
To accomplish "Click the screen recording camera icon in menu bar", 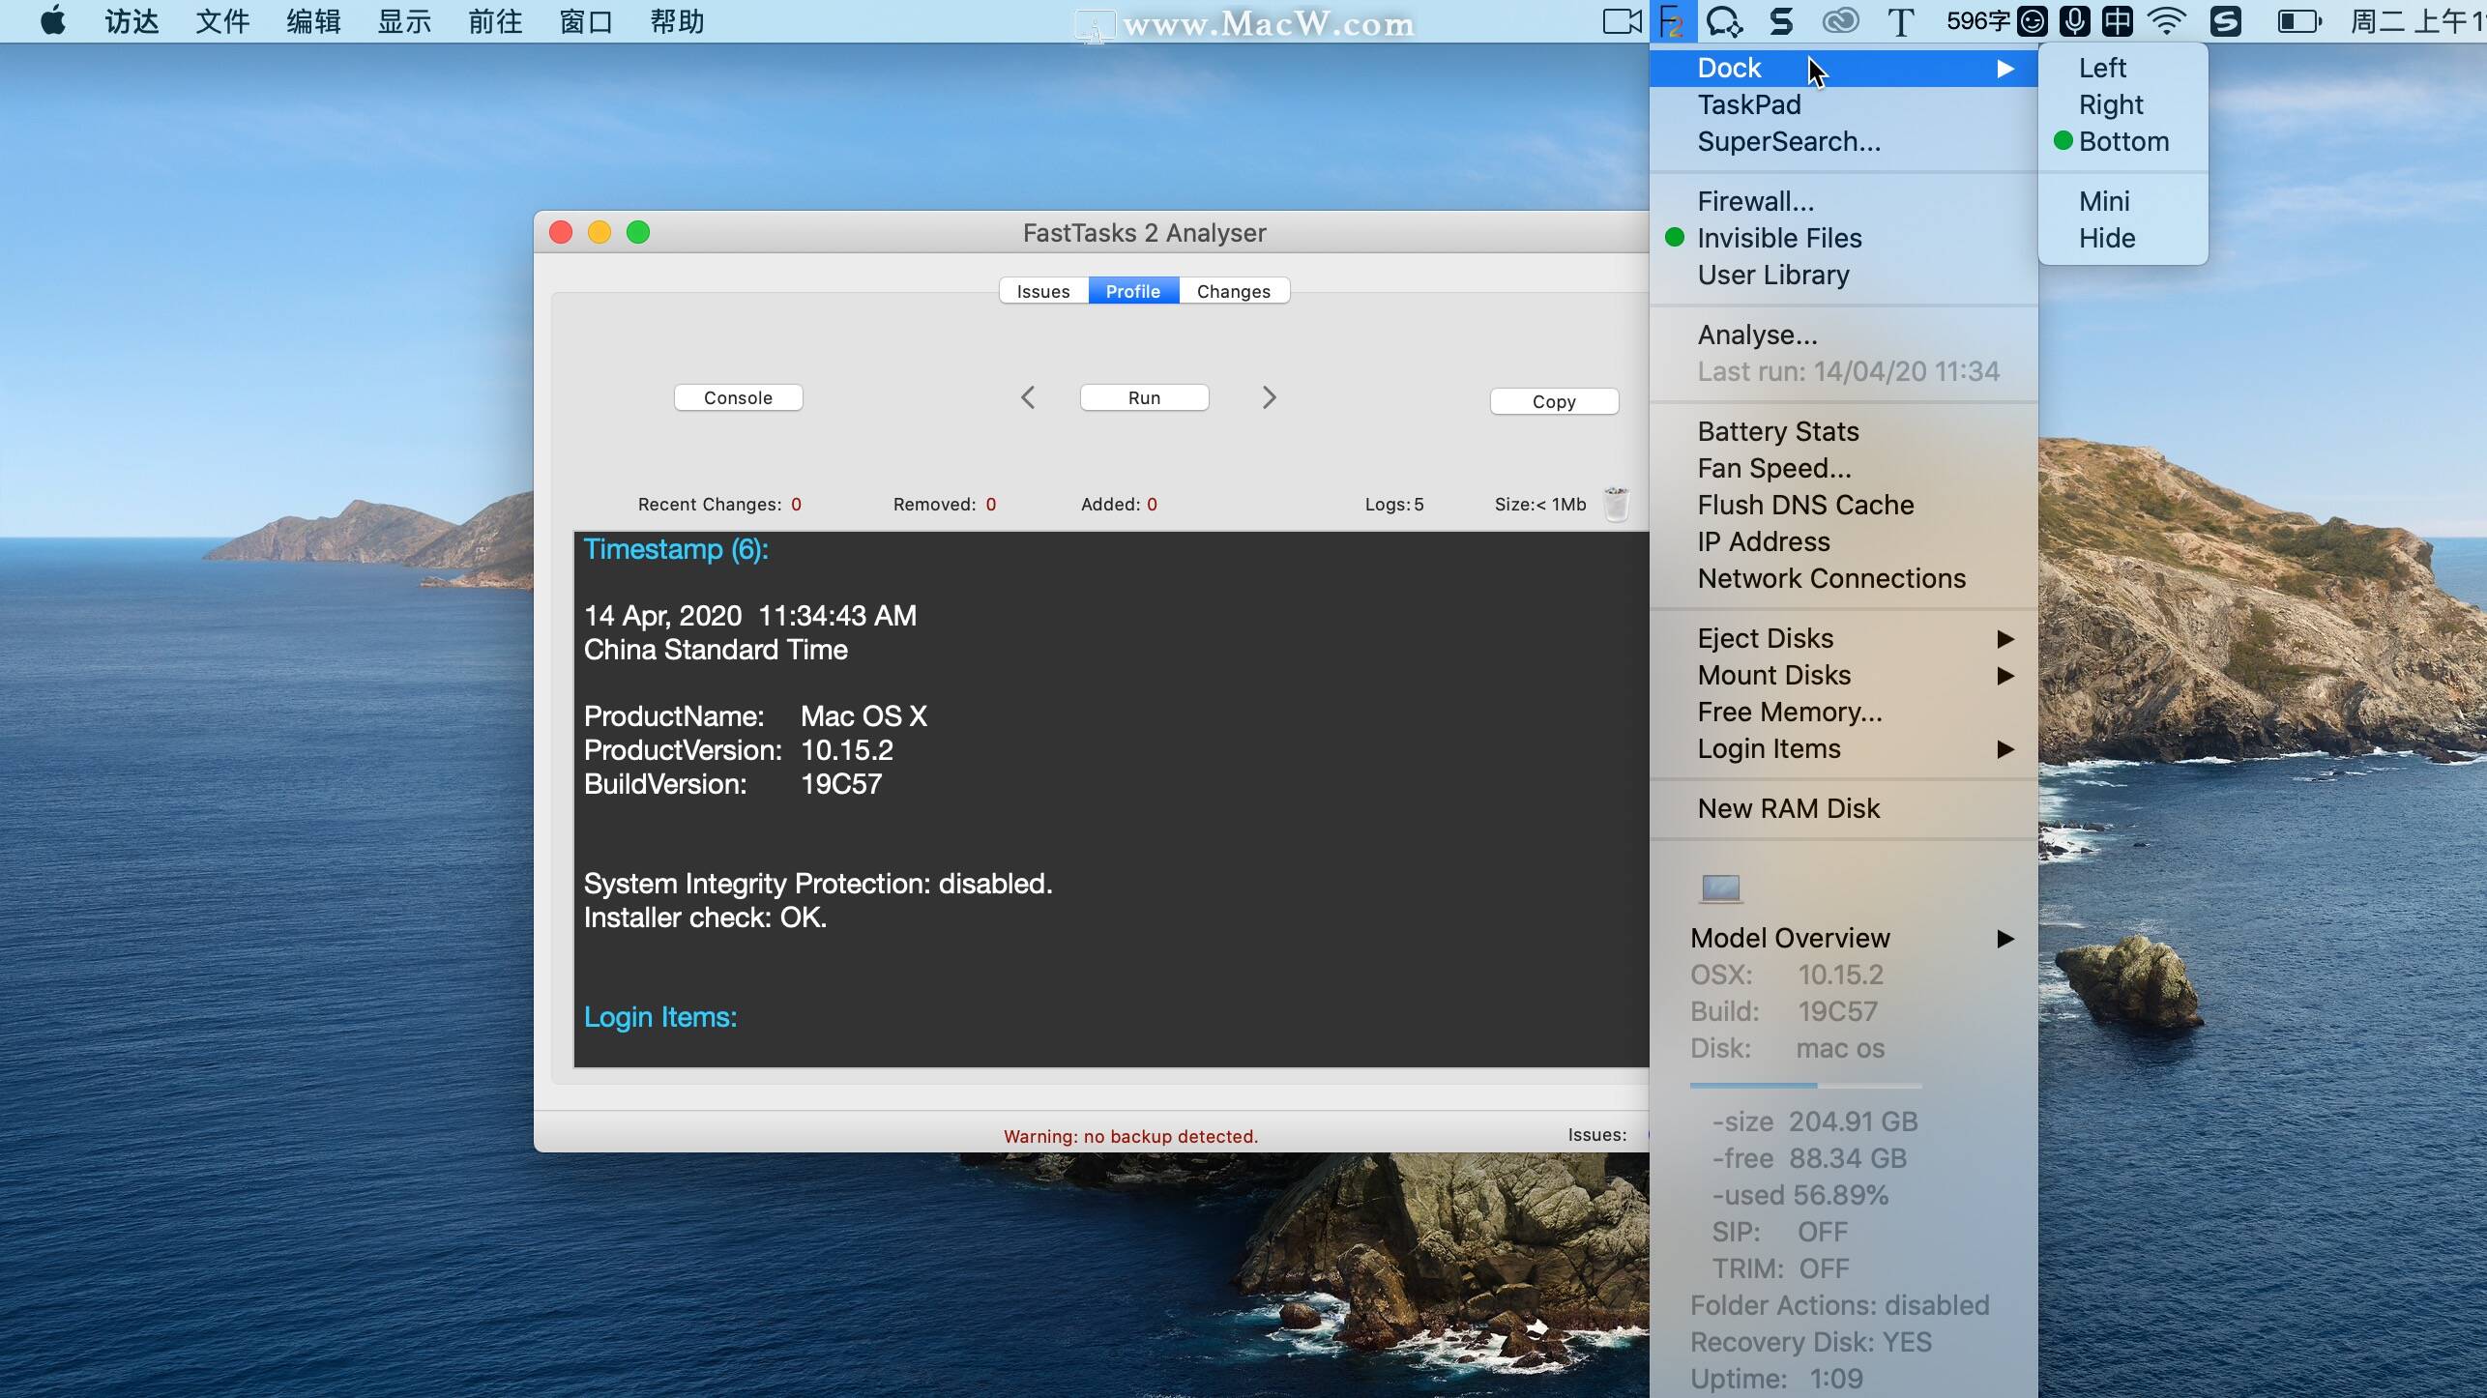I will [x=1622, y=21].
